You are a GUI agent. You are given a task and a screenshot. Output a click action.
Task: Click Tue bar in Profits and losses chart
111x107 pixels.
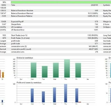tap(43, 97)
